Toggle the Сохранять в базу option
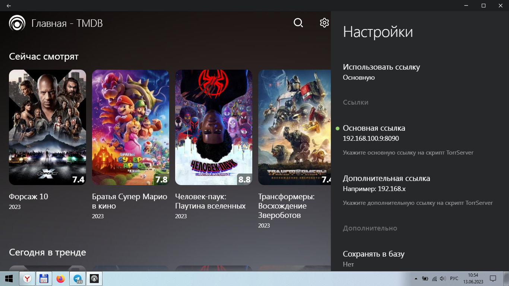This screenshot has width=509, height=286. pyautogui.click(x=420, y=259)
